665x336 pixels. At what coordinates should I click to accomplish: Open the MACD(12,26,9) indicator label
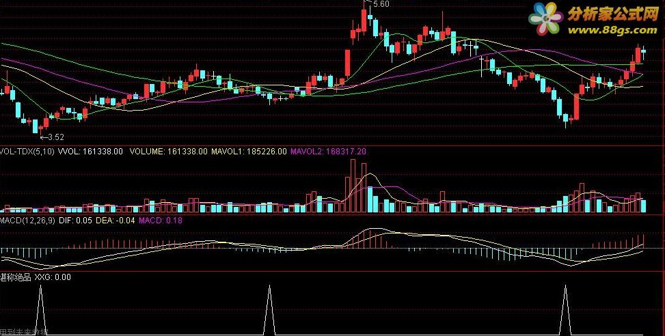point(27,221)
